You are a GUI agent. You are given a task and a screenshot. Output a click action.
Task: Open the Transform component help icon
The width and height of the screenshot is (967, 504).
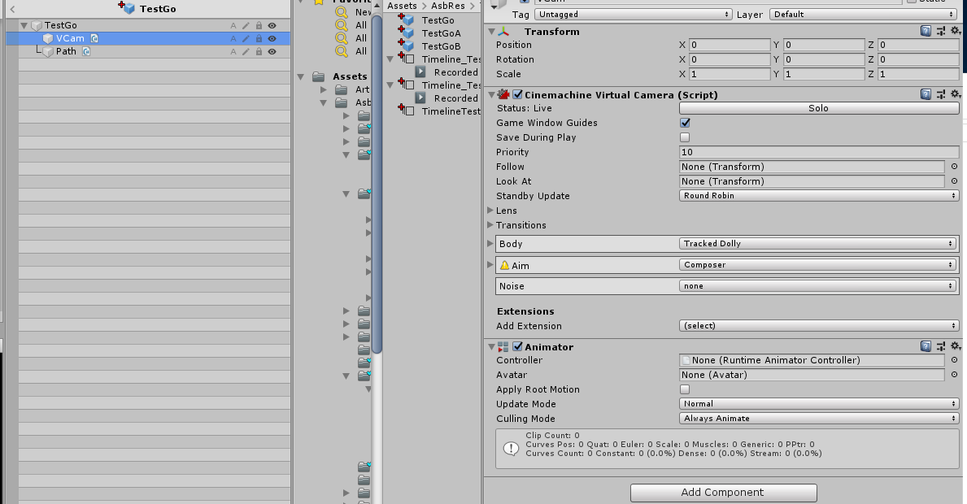click(x=926, y=30)
